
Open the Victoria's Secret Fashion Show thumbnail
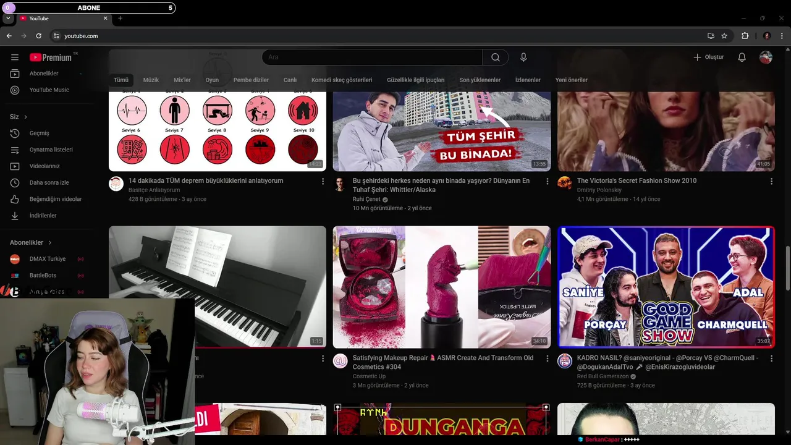[x=666, y=131]
